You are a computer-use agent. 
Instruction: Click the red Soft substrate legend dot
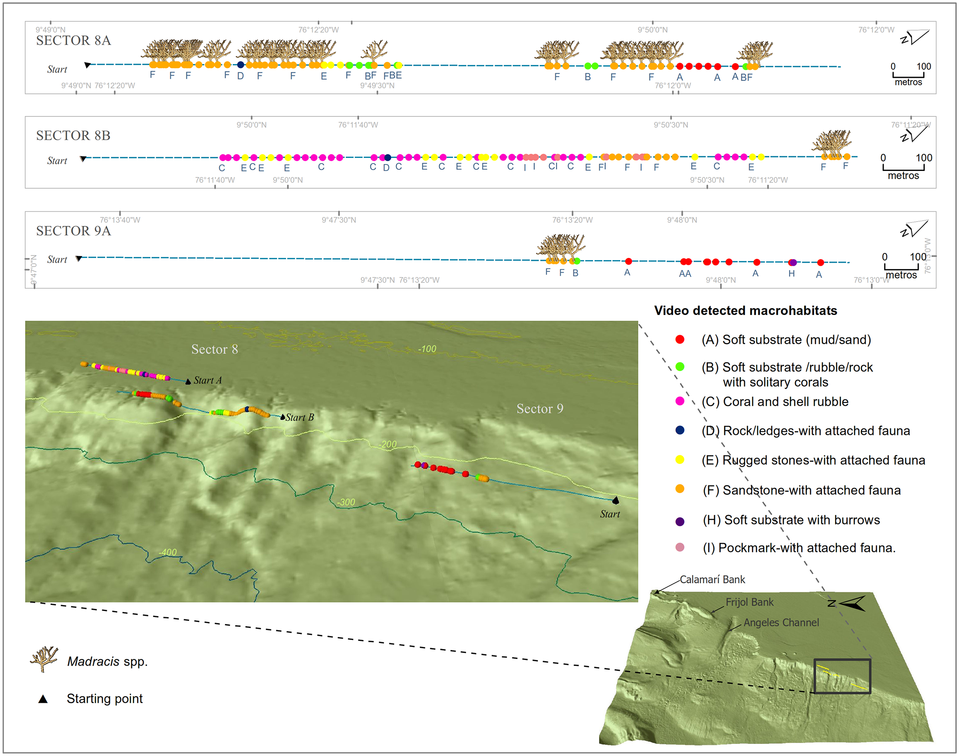[680, 340]
